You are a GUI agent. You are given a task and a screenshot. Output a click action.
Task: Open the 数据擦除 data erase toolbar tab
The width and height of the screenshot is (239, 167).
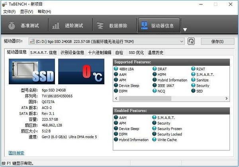click(x=115, y=25)
